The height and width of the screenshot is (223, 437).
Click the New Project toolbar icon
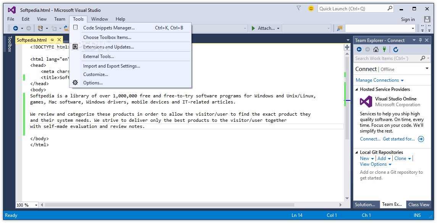(x=41, y=28)
